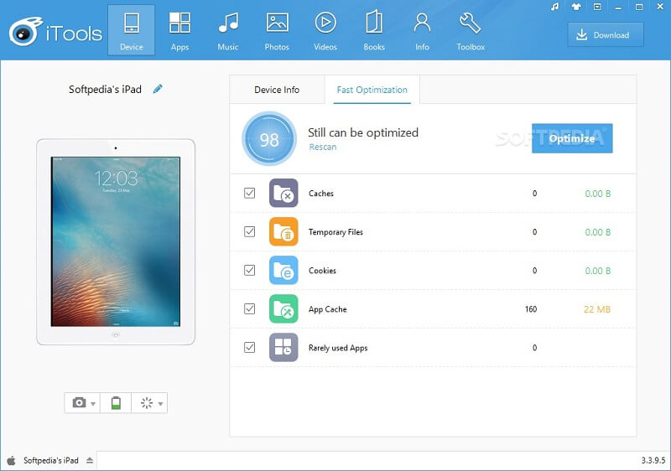Open the Photos section

(277, 31)
